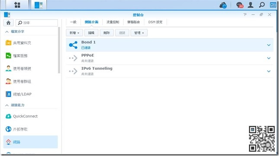Collapse the 連線能力 sidebar section
Screen dimensions: 279x156
tap(7, 105)
